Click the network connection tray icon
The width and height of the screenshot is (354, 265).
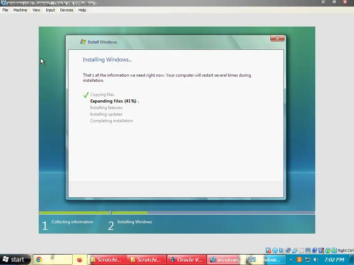point(307,259)
